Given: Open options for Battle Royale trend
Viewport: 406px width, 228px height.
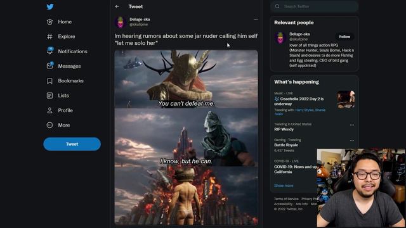Looking at the screenshot, I should click(x=352, y=141).
